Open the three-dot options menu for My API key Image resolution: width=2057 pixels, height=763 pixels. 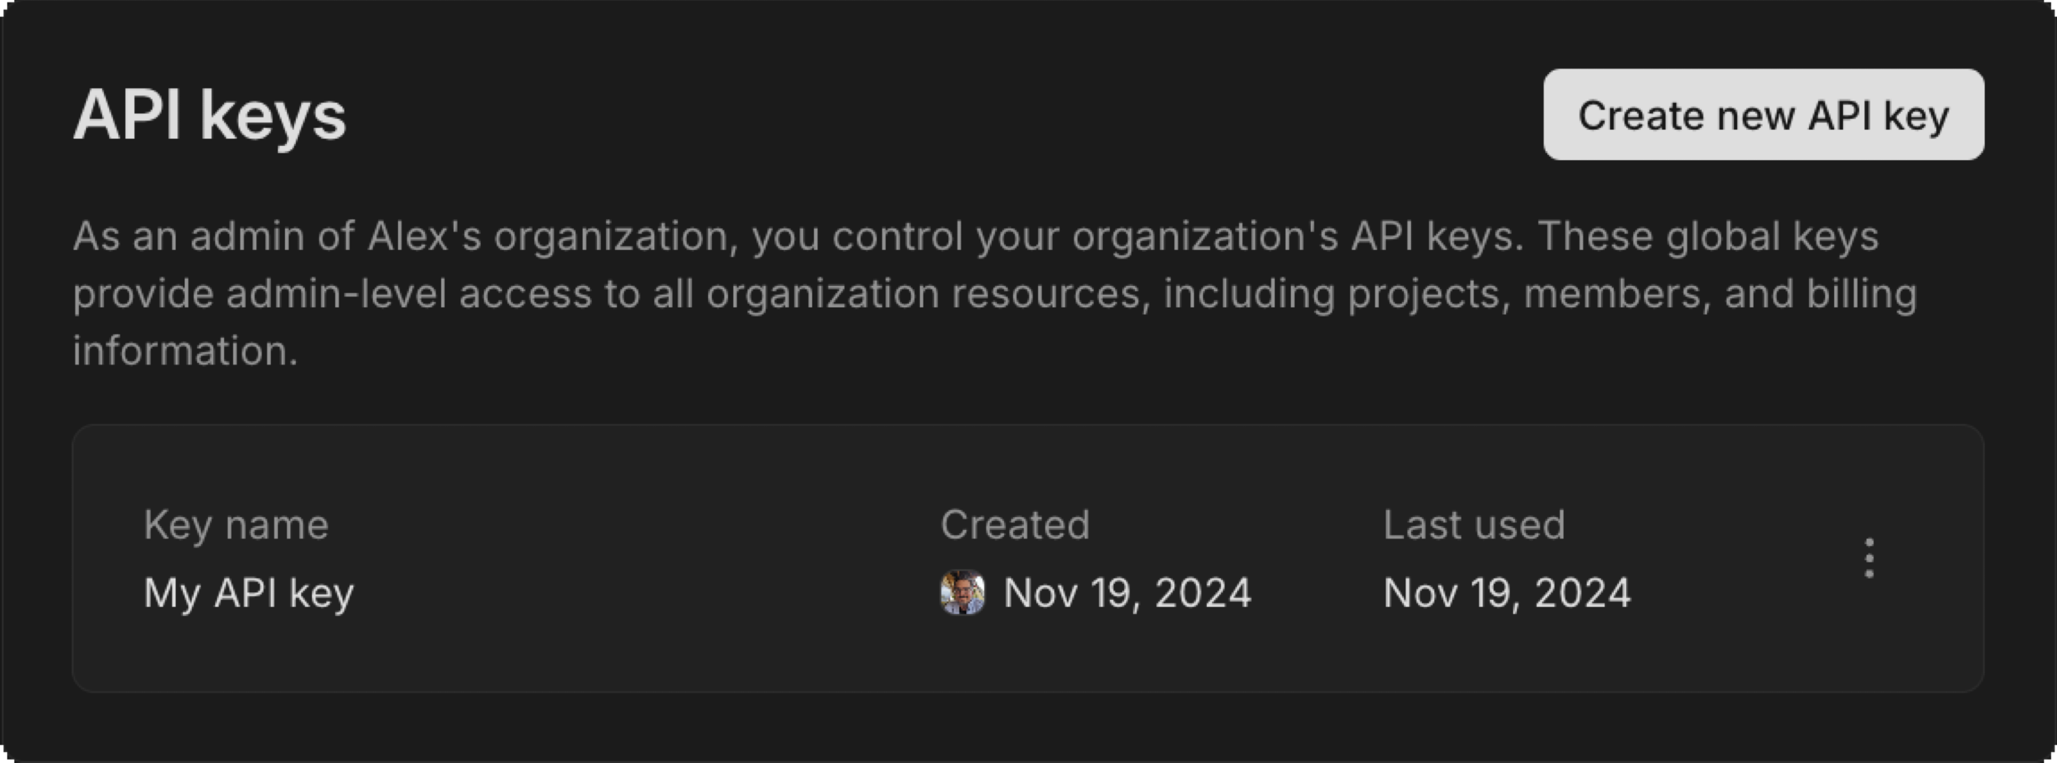click(x=1868, y=558)
